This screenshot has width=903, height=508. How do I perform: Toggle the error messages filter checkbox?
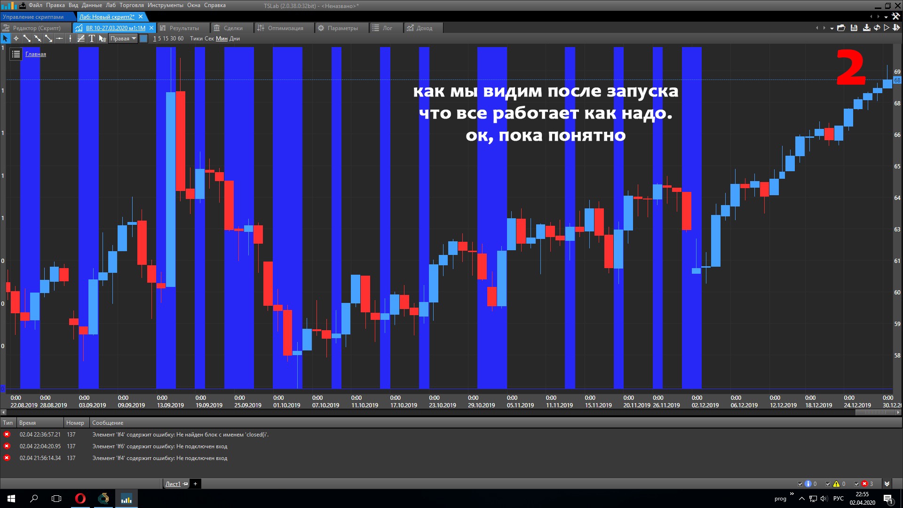point(856,484)
